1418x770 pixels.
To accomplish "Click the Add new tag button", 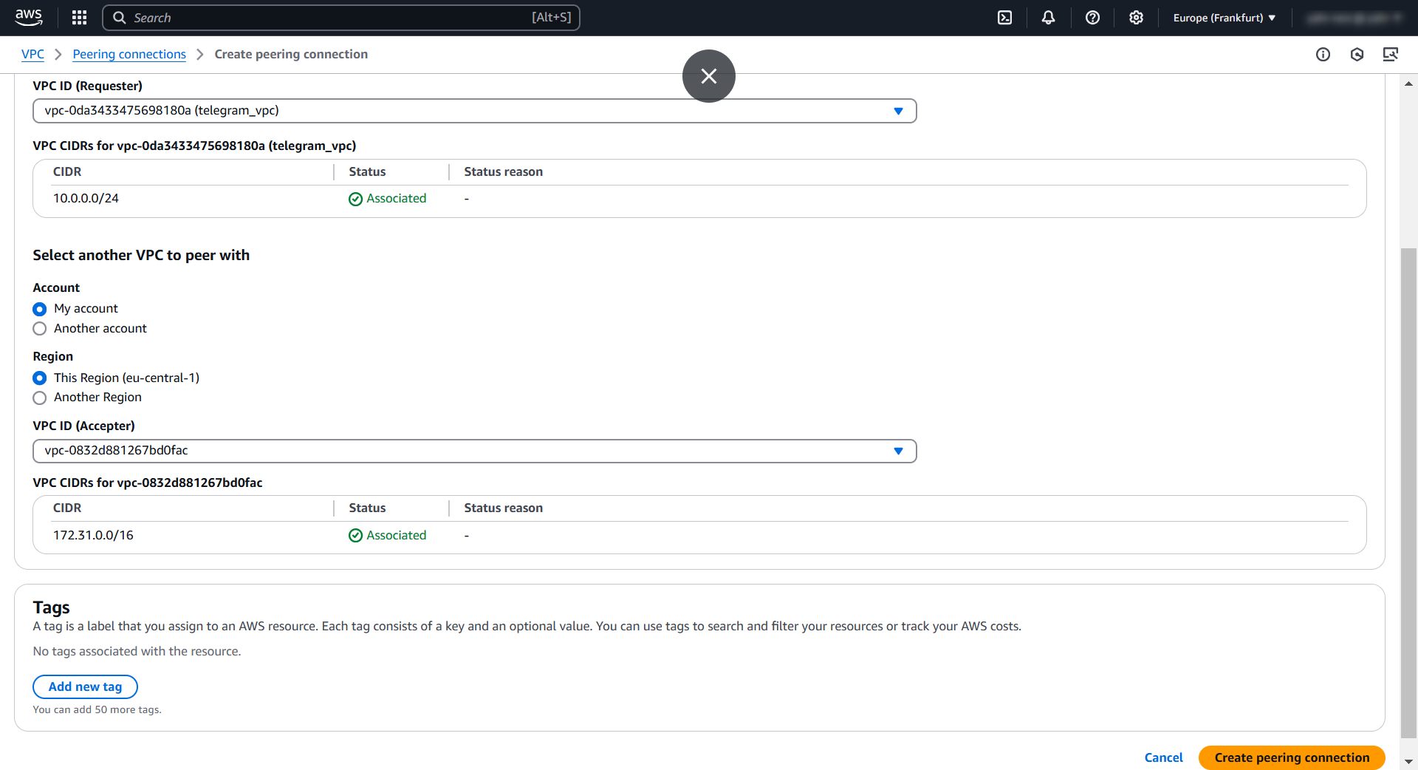I will point(85,686).
